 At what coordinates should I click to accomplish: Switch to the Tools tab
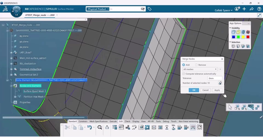[x=158, y=121]
